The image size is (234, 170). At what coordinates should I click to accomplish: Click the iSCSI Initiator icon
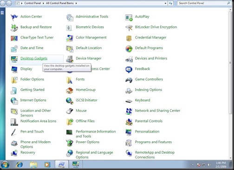point(70,101)
